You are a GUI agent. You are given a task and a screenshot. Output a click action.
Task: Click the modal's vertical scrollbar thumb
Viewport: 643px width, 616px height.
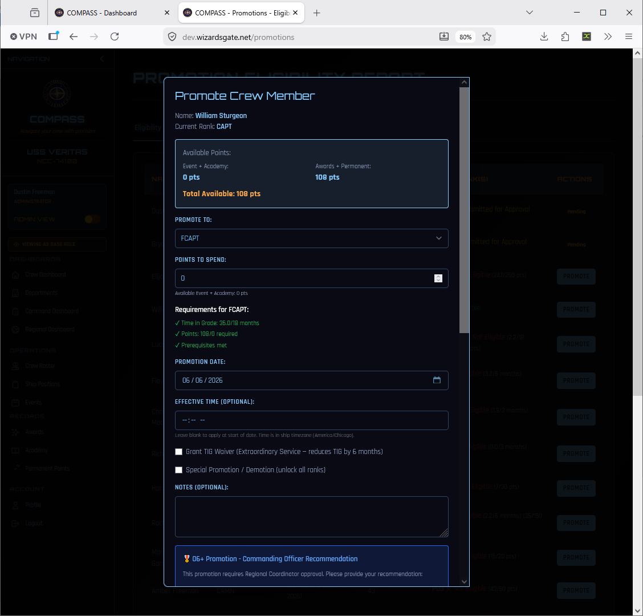pos(464,210)
